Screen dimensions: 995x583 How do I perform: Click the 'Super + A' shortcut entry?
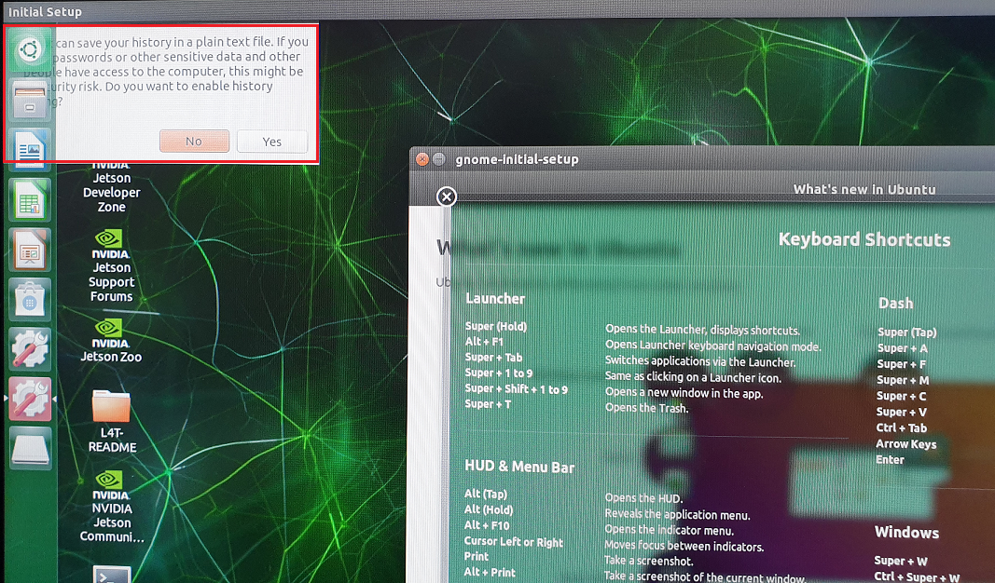(902, 348)
